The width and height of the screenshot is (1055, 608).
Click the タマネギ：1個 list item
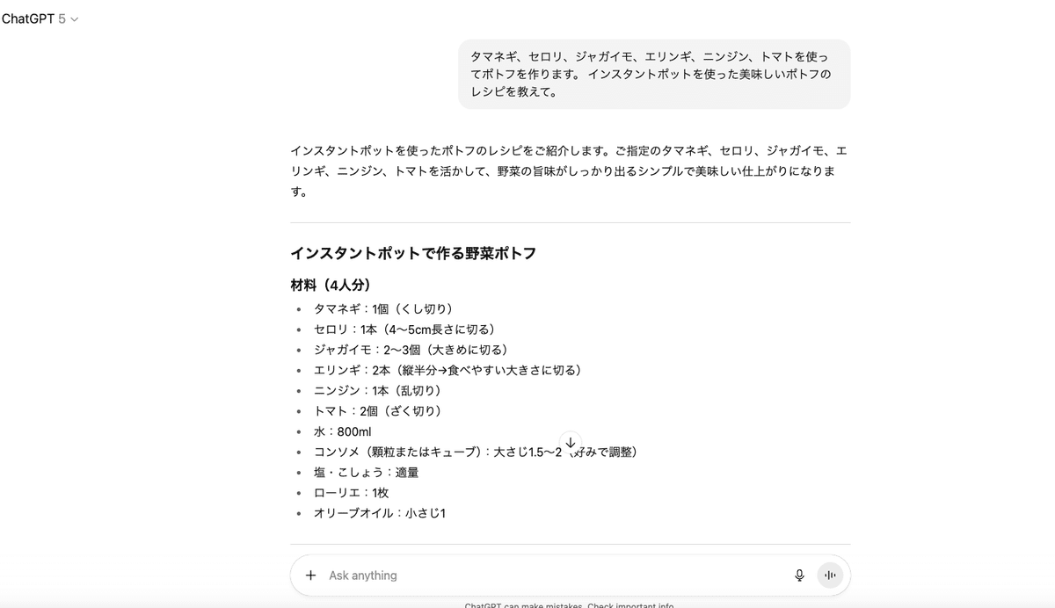pos(383,308)
